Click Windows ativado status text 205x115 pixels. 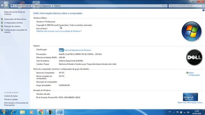(x=43, y=94)
